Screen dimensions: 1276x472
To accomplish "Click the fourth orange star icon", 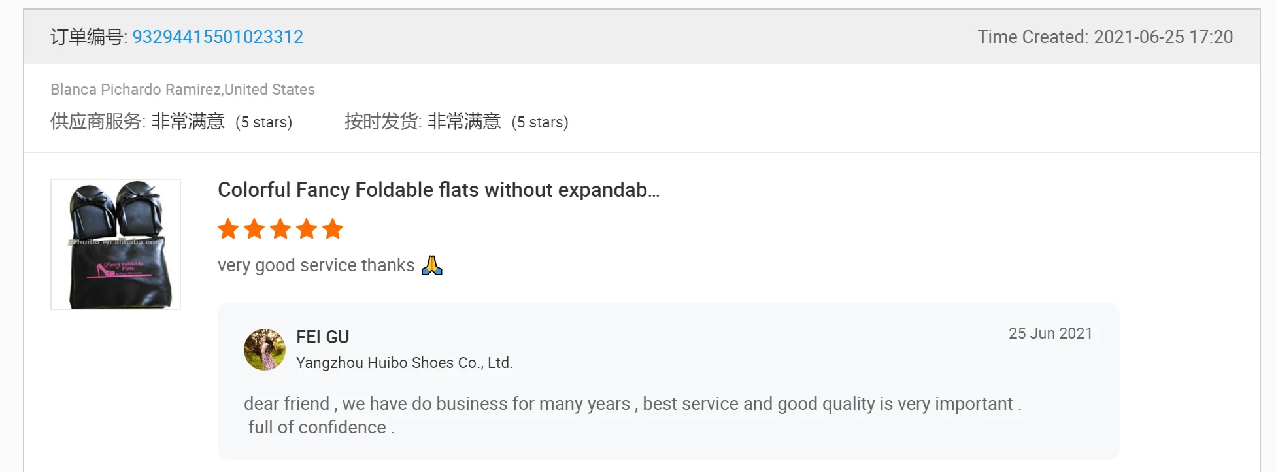I will (307, 229).
